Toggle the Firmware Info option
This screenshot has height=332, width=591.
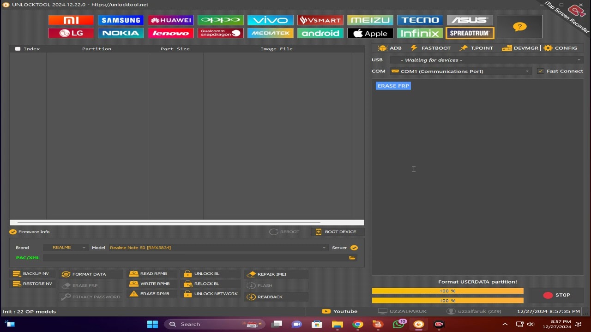click(30, 232)
